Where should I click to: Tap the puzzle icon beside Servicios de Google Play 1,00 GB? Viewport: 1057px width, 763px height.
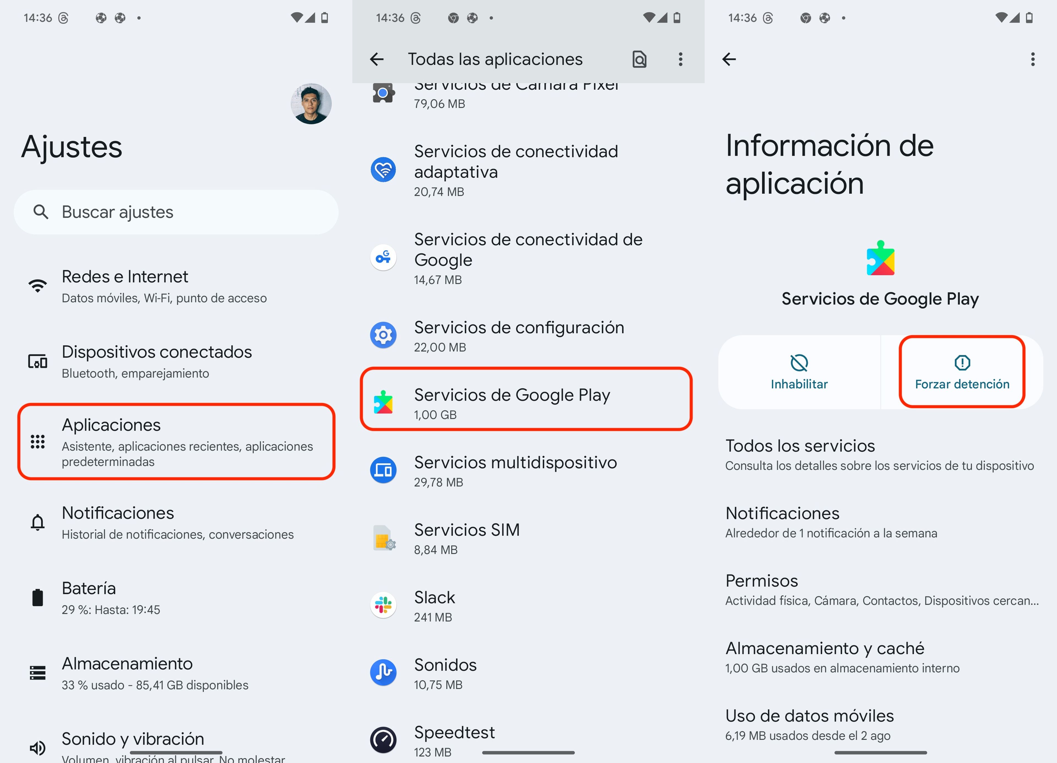click(383, 402)
